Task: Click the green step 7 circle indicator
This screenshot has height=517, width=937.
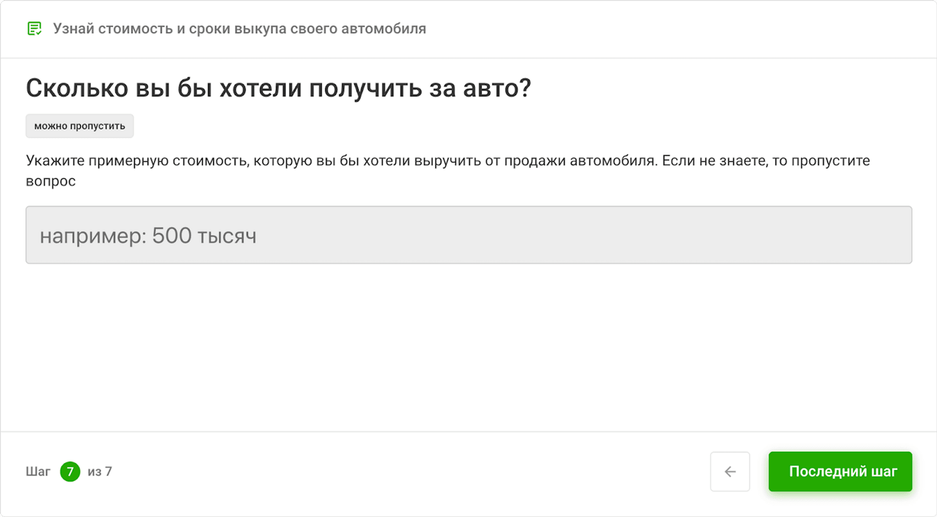Action: [x=70, y=472]
